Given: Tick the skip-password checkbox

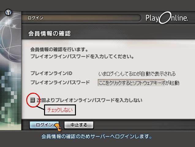Looking at the screenshot, I should tap(32, 100).
